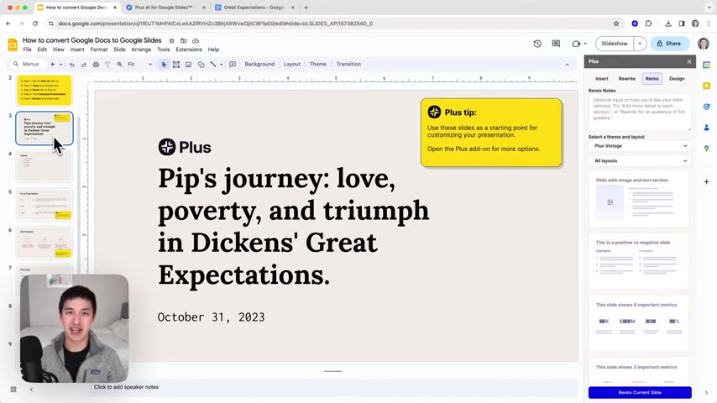Open the Extensions menu

[188, 50]
